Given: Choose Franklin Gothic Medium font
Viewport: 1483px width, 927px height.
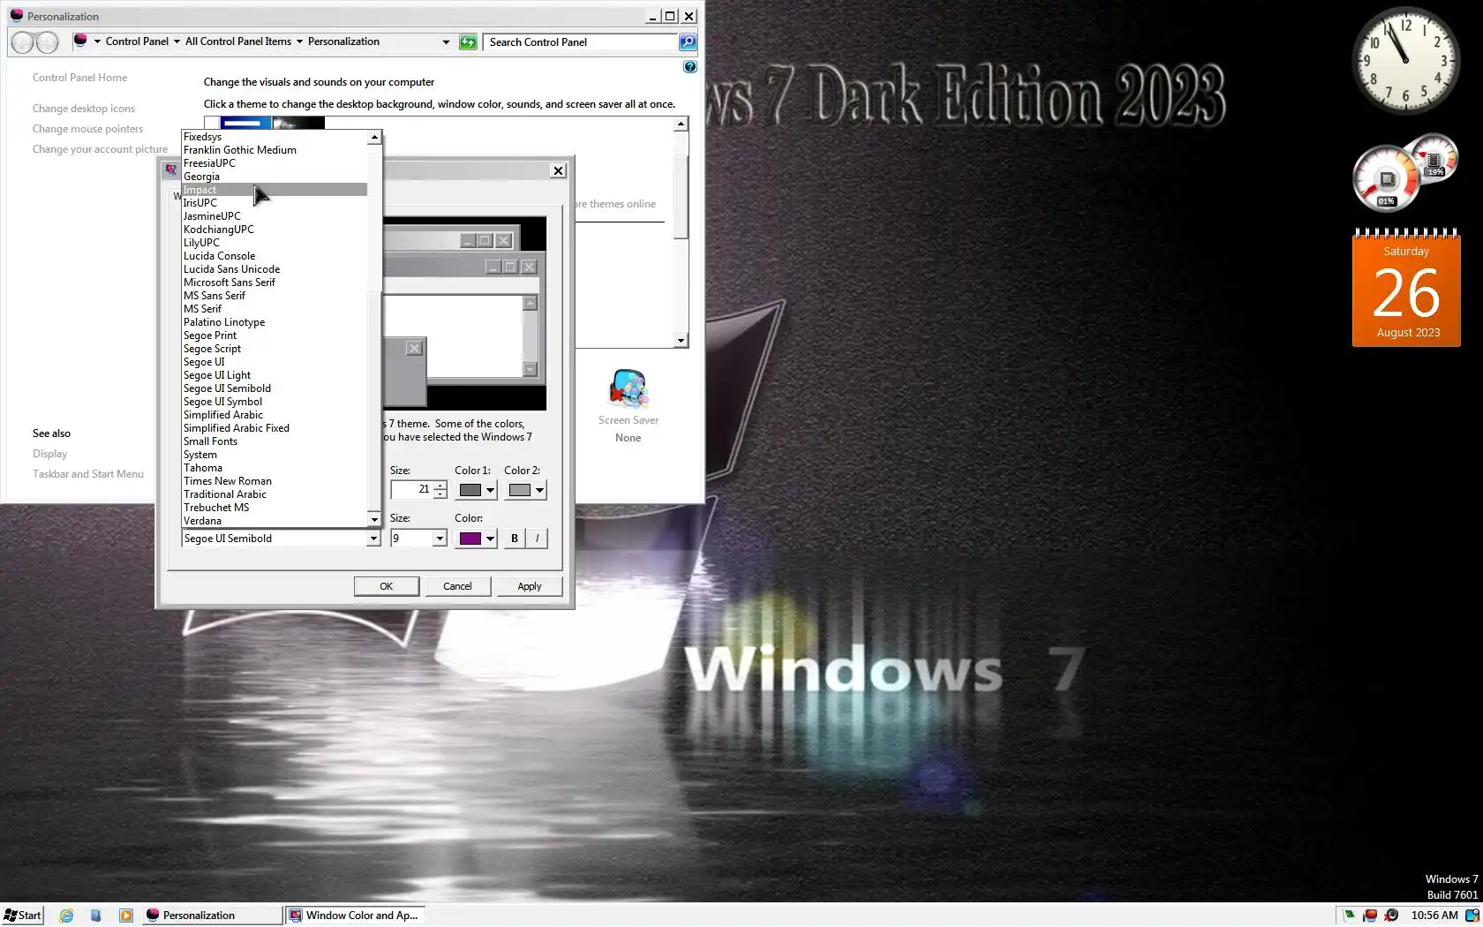Looking at the screenshot, I should (275, 150).
